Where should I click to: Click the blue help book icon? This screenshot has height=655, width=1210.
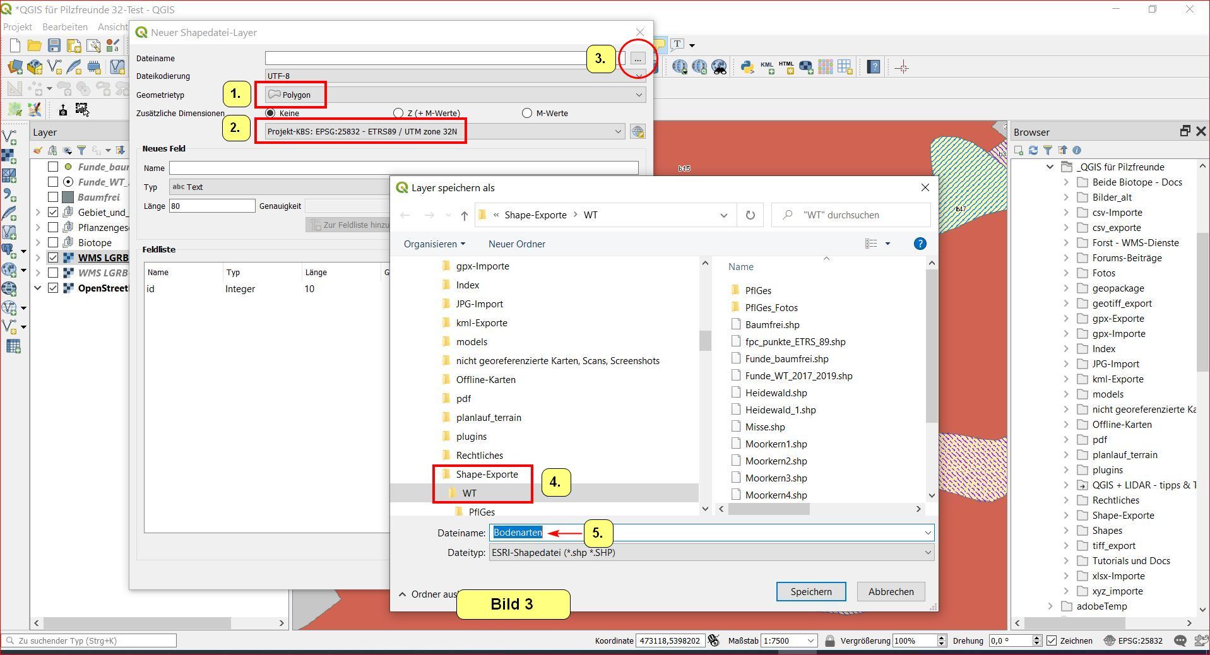pos(874,67)
